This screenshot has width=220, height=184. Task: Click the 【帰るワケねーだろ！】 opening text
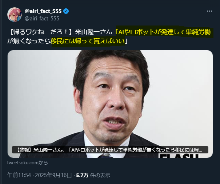(41, 32)
